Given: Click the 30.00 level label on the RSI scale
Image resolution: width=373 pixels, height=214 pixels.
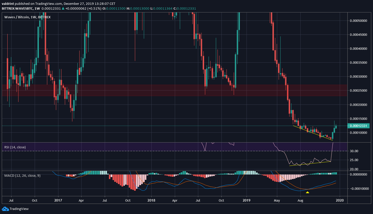Looking at the screenshot, I should point(354,150).
